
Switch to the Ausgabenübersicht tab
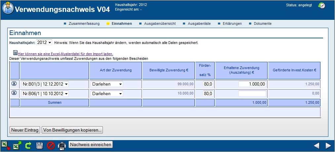click(x=160, y=24)
